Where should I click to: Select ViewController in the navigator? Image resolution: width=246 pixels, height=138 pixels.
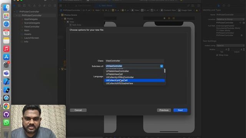coord(32,27)
